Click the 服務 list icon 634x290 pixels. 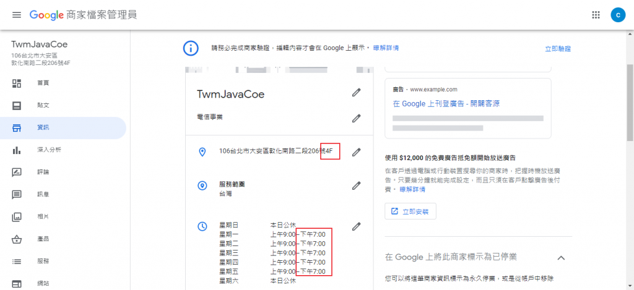pos(17,262)
